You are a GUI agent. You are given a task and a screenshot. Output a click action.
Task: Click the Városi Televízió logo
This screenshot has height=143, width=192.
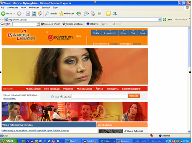[22, 35]
